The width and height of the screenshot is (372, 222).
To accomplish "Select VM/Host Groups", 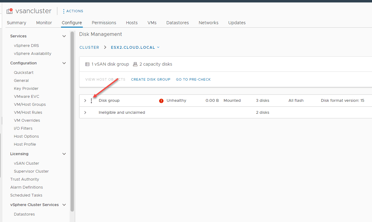I will click(30, 105).
